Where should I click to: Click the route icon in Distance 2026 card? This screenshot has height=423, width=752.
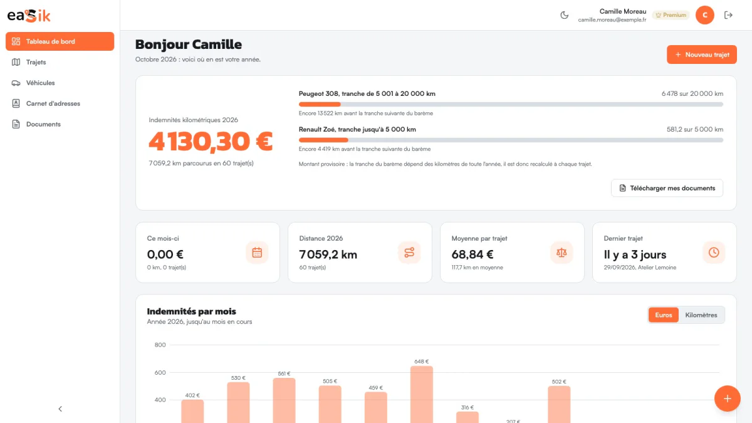click(409, 253)
